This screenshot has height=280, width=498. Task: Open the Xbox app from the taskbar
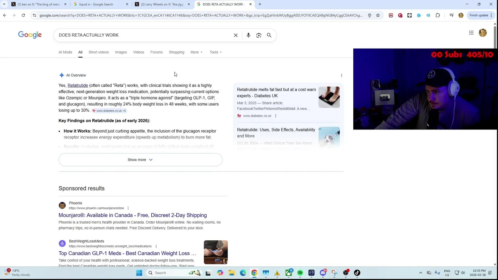tap(289, 273)
